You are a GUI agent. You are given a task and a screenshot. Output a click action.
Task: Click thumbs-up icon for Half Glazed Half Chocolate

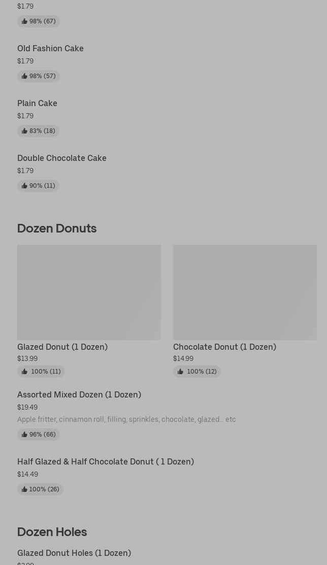[x=24, y=489]
